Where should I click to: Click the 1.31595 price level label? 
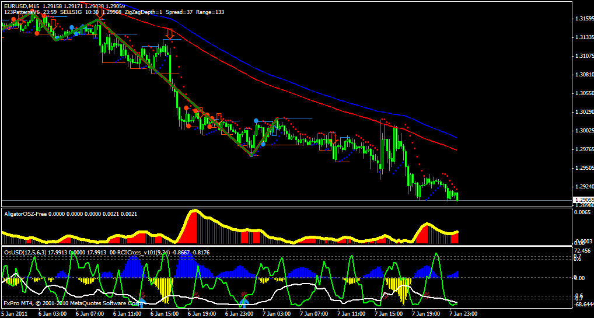coord(583,19)
